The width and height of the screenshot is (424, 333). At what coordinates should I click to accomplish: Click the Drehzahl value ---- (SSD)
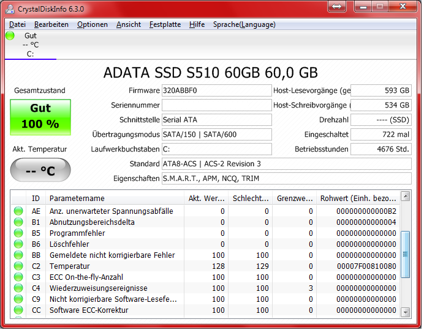click(x=381, y=120)
